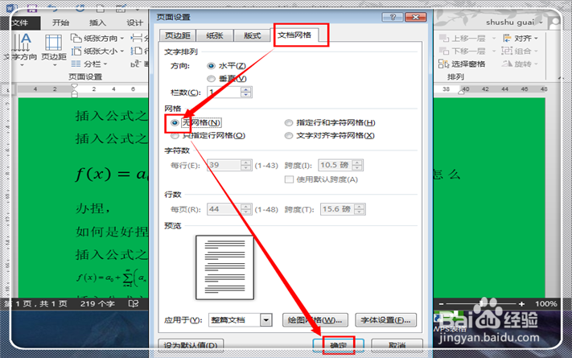This screenshot has height=358, width=572.
Task: Click the 绘图网格 button
Action: pyautogui.click(x=315, y=320)
